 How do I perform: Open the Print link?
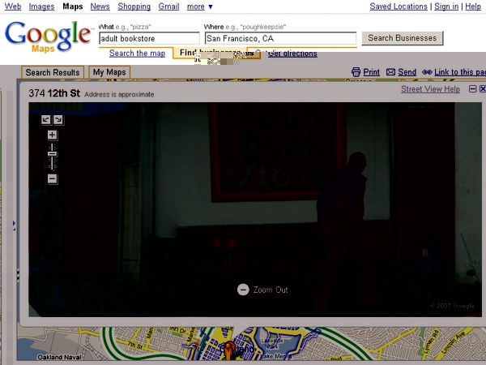pos(371,72)
